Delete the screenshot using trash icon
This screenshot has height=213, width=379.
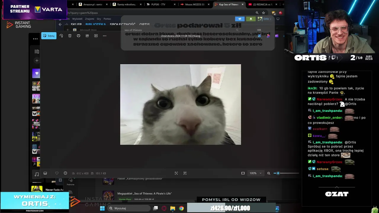(x=70, y=36)
